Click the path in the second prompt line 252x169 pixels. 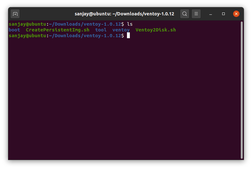85,36
